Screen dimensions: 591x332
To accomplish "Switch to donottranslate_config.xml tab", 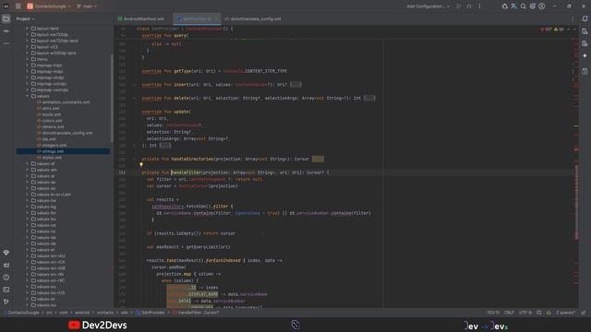I will coord(252,18).
